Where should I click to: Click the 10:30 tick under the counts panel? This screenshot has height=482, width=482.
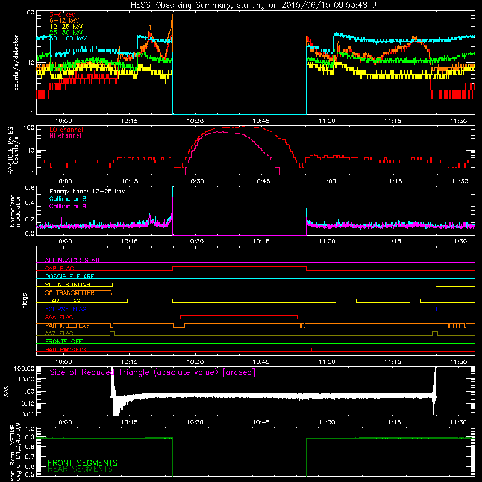pos(195,121)
